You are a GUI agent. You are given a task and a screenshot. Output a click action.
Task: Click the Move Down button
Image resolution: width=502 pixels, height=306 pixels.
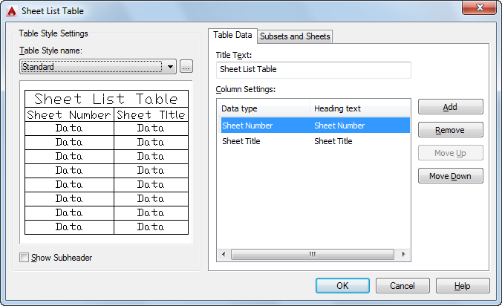point(450,176)
